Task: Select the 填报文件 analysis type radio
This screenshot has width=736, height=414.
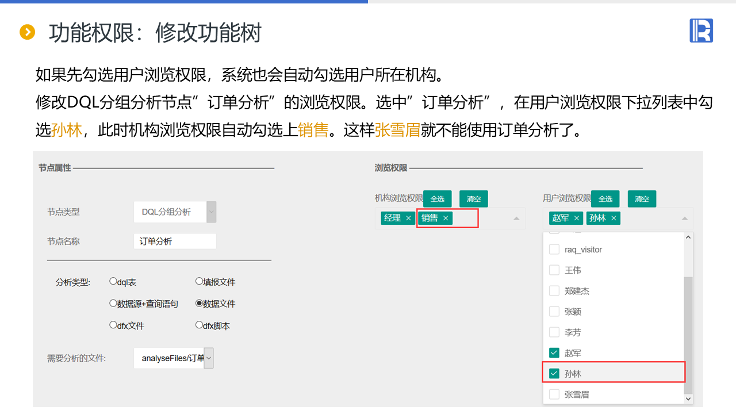Action: coord(200,282)
